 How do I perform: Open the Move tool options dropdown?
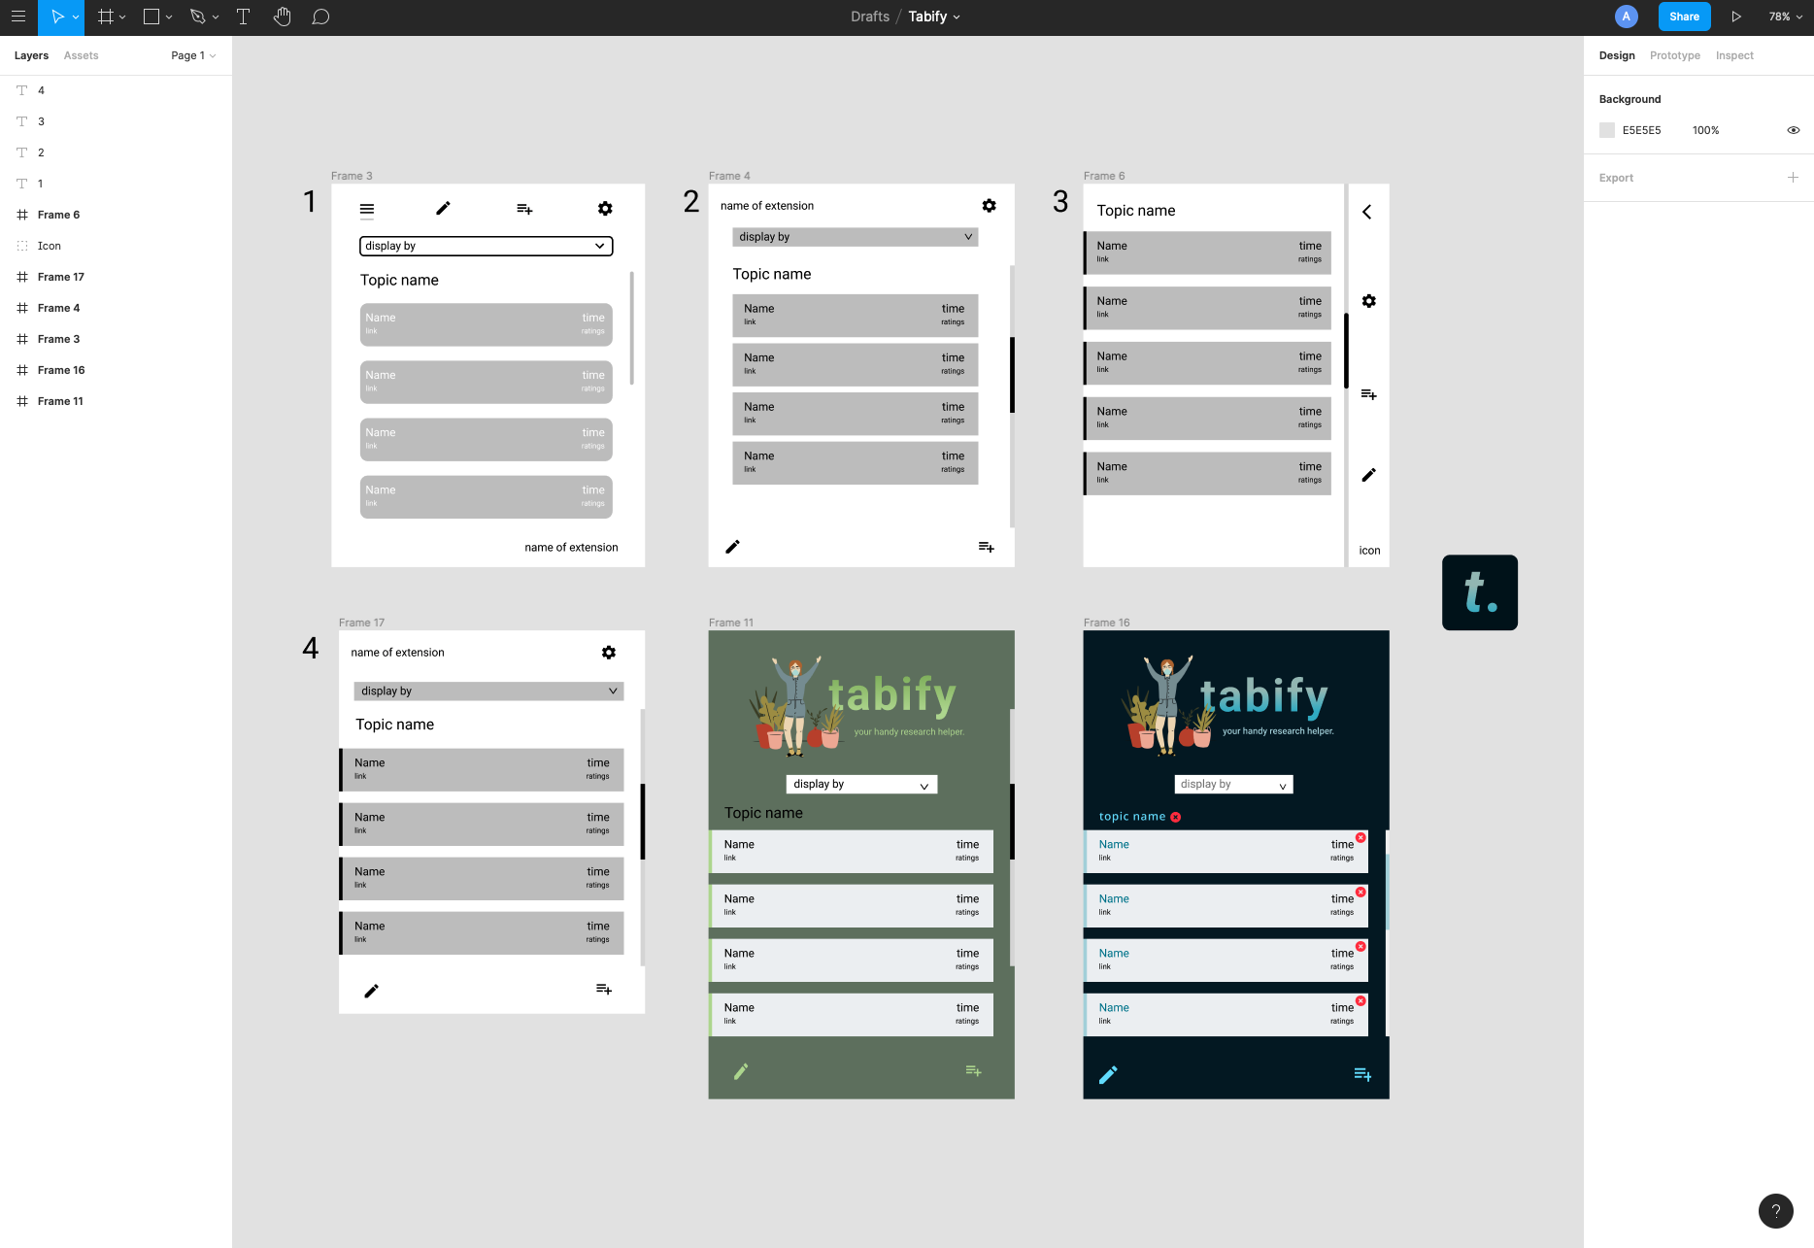click(x=76, y=17)
